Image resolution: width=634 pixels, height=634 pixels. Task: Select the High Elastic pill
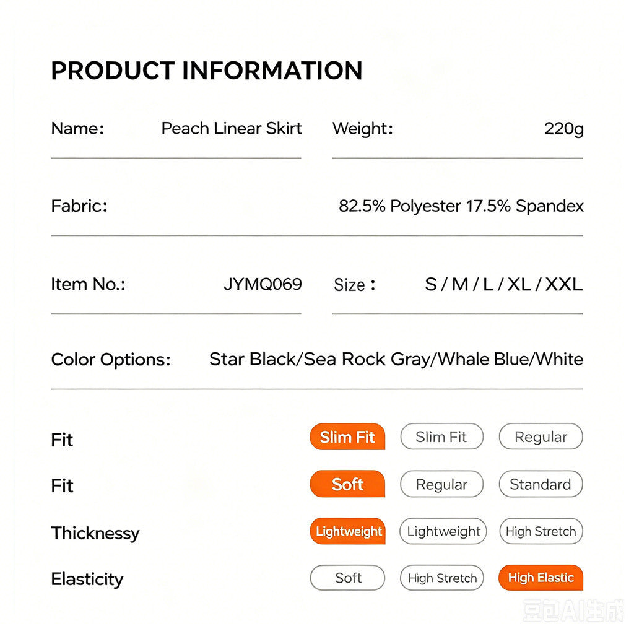click(541, 578)
